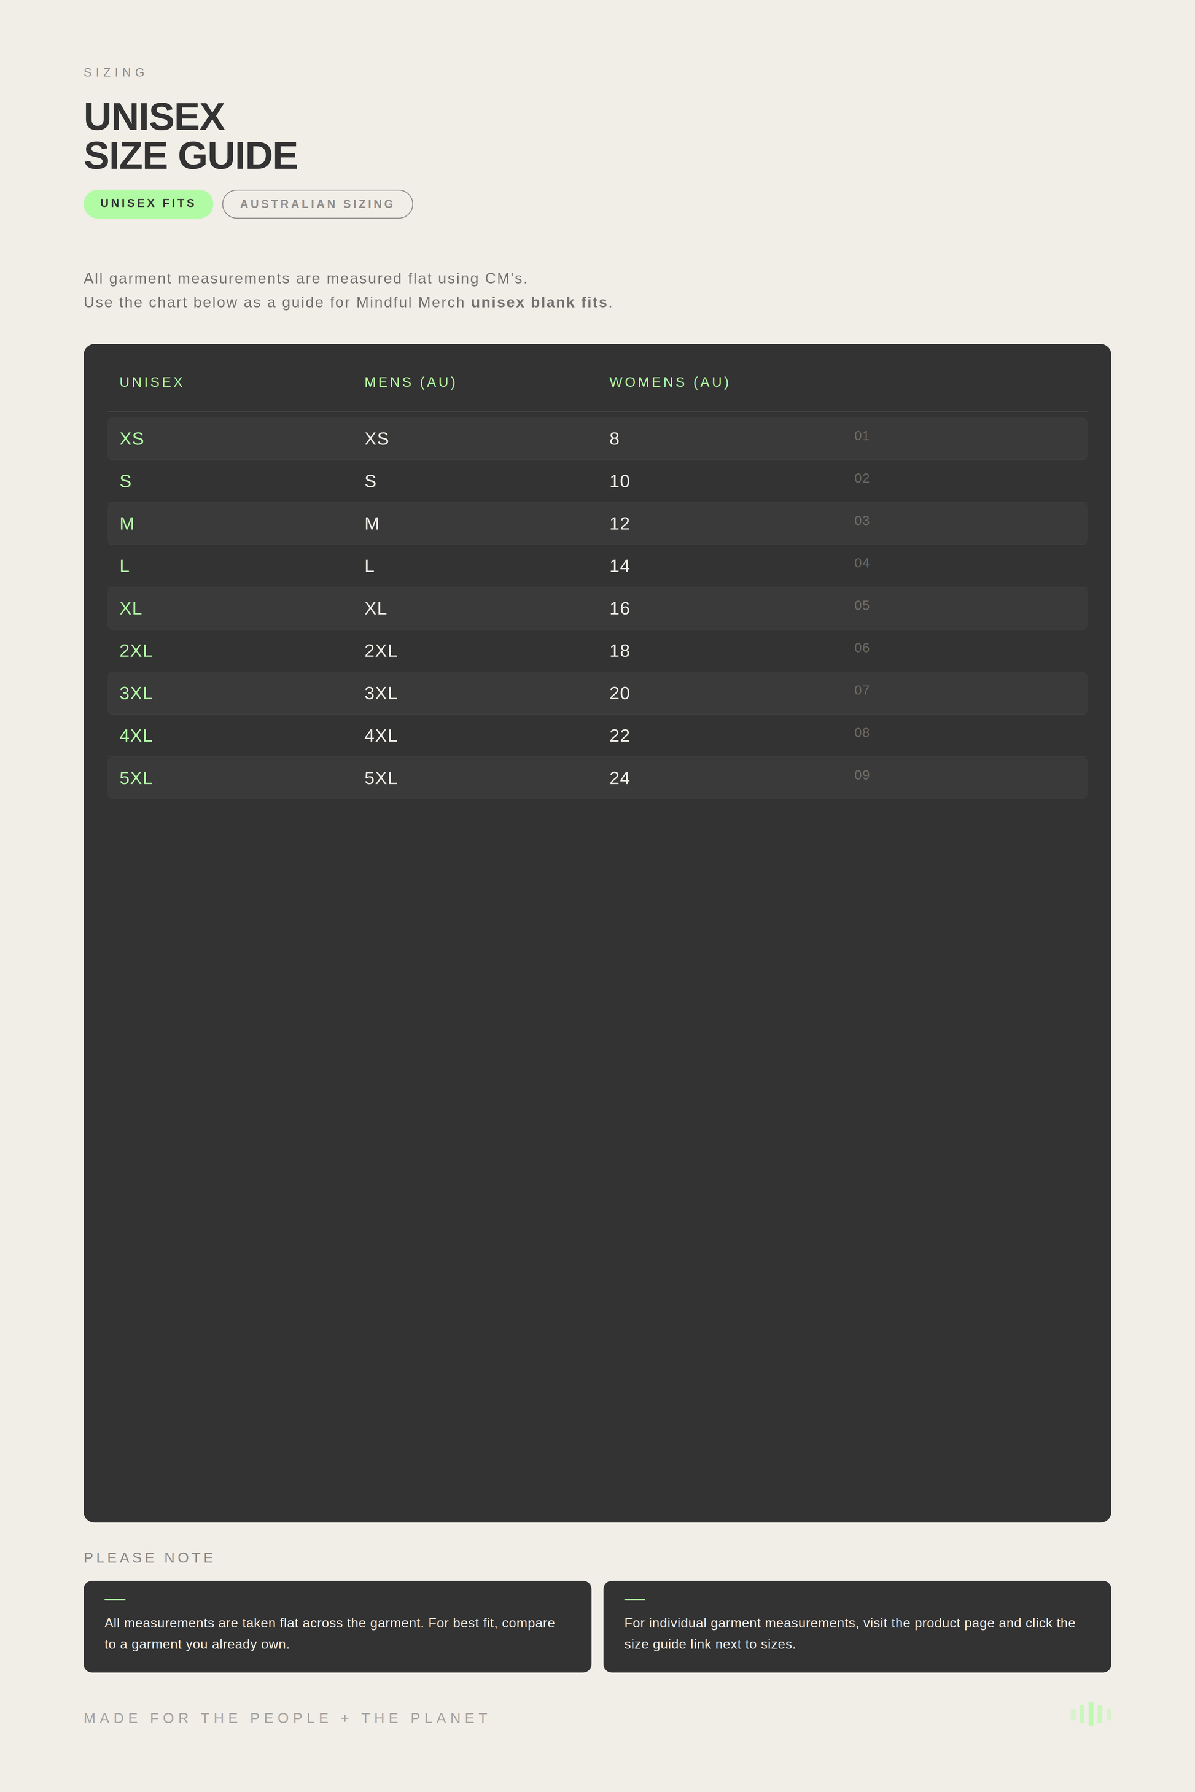The width and height of the screenshot is (1195, 1792).
Task: Click the WOMENS (AU) column header
Action: (x=669, y=382)
